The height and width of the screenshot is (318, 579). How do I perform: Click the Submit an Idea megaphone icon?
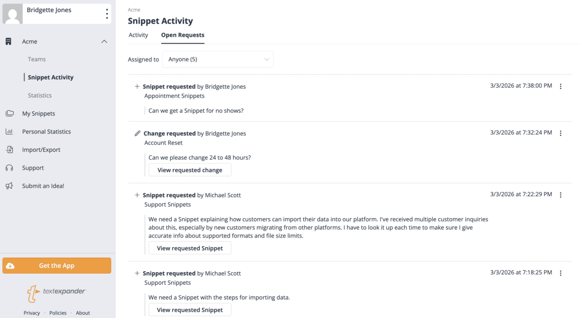(9, 186)
